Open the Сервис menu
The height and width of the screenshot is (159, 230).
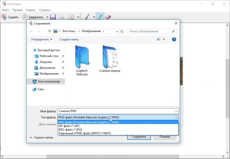pyautogui.click(x=30, y=10)
